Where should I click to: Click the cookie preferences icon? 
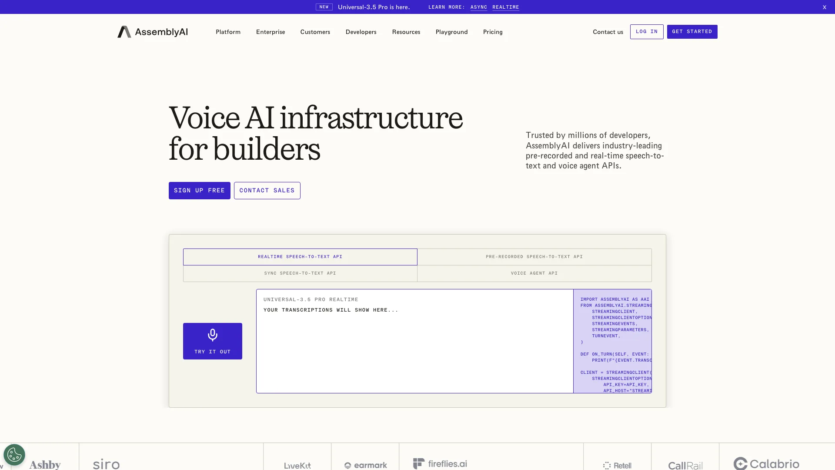click(x=14, y=455)
